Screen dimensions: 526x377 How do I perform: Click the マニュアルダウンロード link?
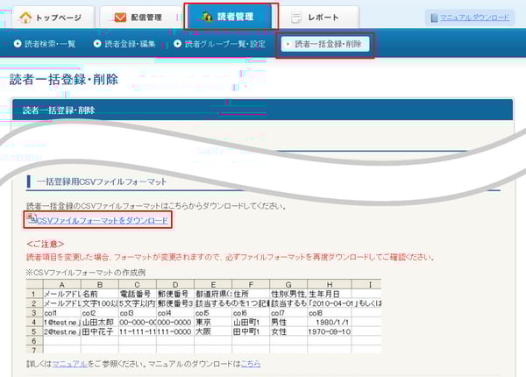point(474,18)
